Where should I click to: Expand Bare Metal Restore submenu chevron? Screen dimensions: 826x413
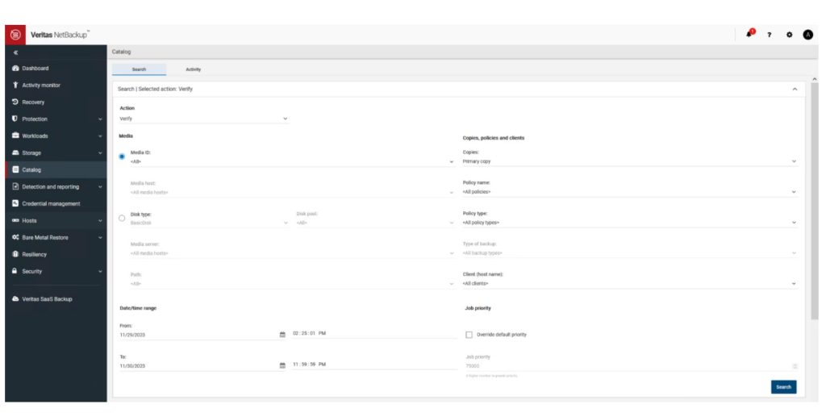click(x=100, y=238)
